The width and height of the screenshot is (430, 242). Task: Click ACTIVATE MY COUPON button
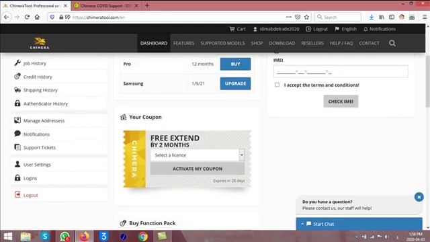point(198,169)
